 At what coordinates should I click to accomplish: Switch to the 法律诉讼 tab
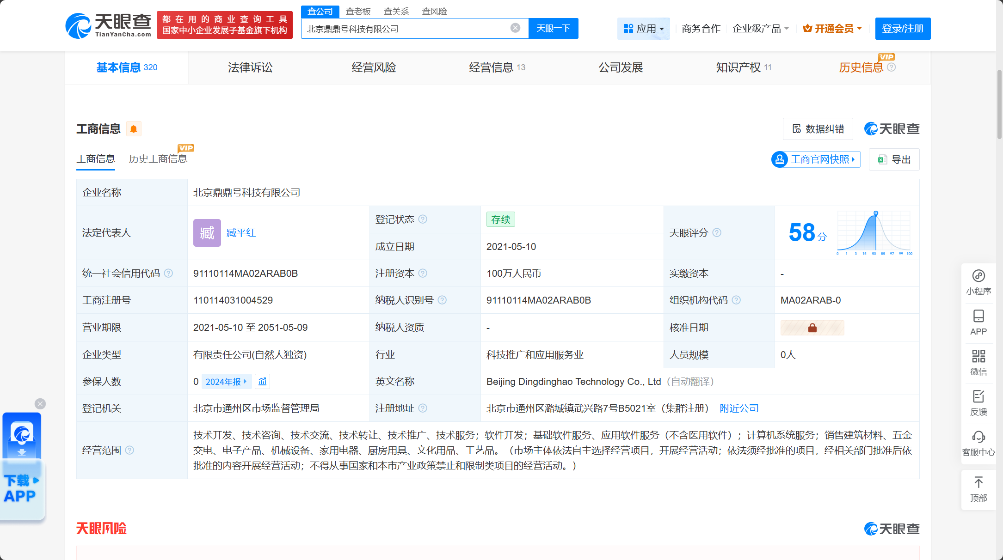coord(250,67)
